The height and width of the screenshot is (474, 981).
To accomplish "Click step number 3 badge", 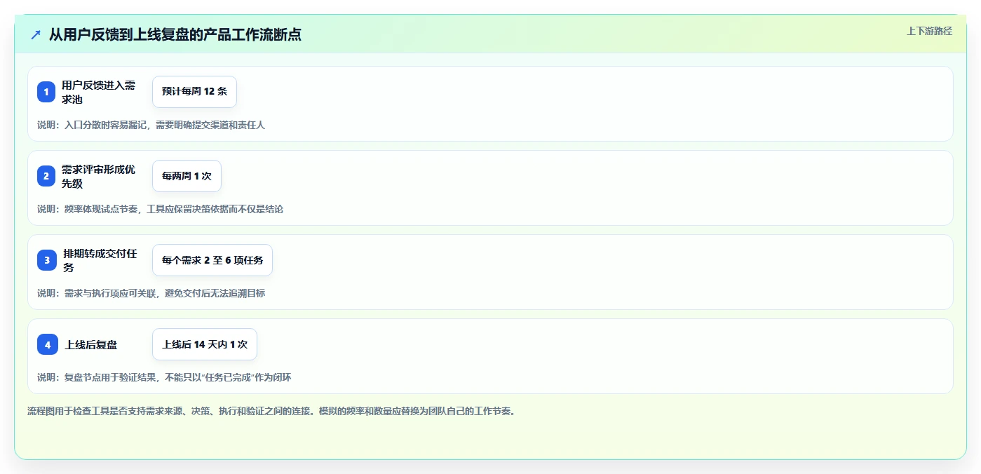I will pyautogui.click(x=47, y=260).
